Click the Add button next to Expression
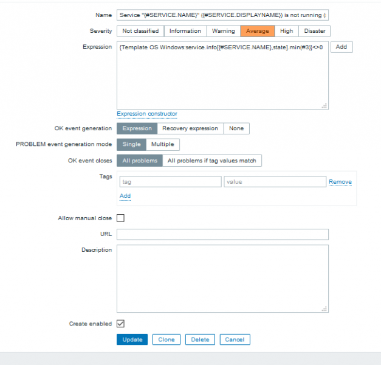The width and height of the screenshot is (381, 365). point(341,47)
